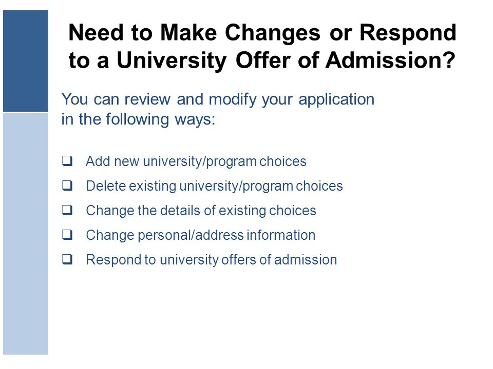493x369 pixels.
Task: Click the word Offer in the title
Action: tap(263, 60)
